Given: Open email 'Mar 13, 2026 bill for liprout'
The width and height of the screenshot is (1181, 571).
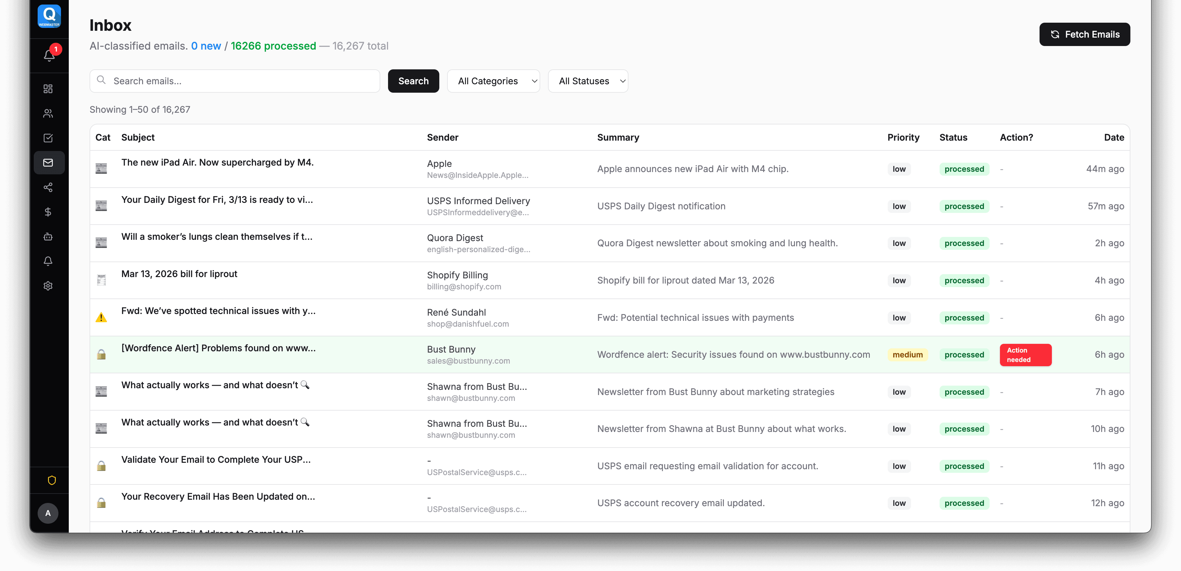Looking at the screenshot, I should click(x=179, y=274).
